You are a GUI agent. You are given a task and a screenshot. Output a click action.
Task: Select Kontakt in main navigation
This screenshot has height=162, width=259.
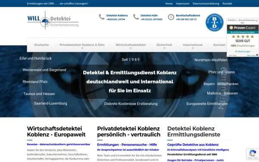point(219,45)
